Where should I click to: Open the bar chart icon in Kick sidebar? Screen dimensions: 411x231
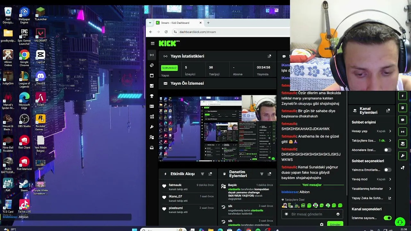(x=152, y=86)
